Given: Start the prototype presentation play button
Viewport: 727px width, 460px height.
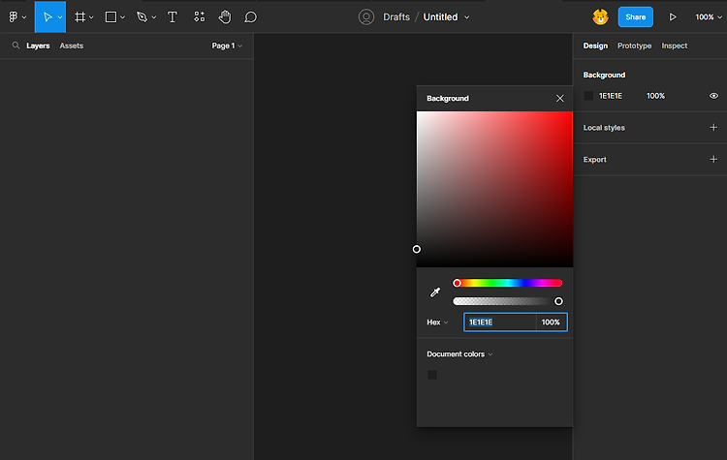Looking at the screenshot, I should pyautogui.click(x=673, y=17).
